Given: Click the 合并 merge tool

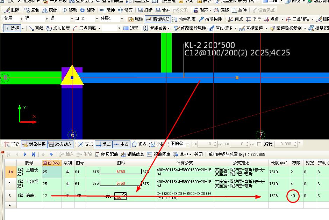Looking at the screenshot, I should click(x=163, y=10).
